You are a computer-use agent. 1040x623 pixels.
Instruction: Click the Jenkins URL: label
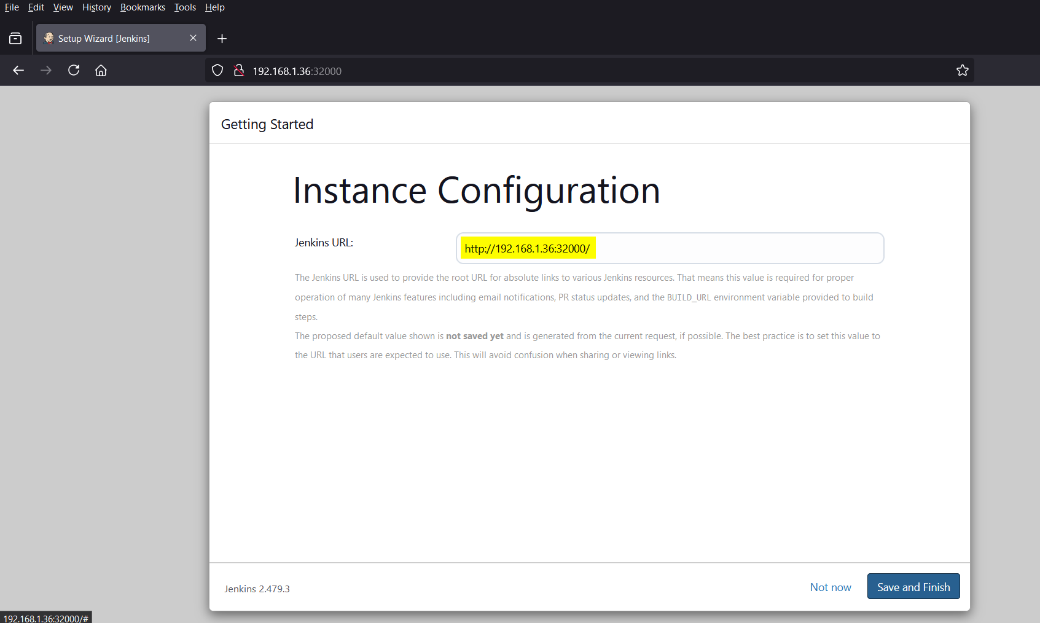[324, 243]
